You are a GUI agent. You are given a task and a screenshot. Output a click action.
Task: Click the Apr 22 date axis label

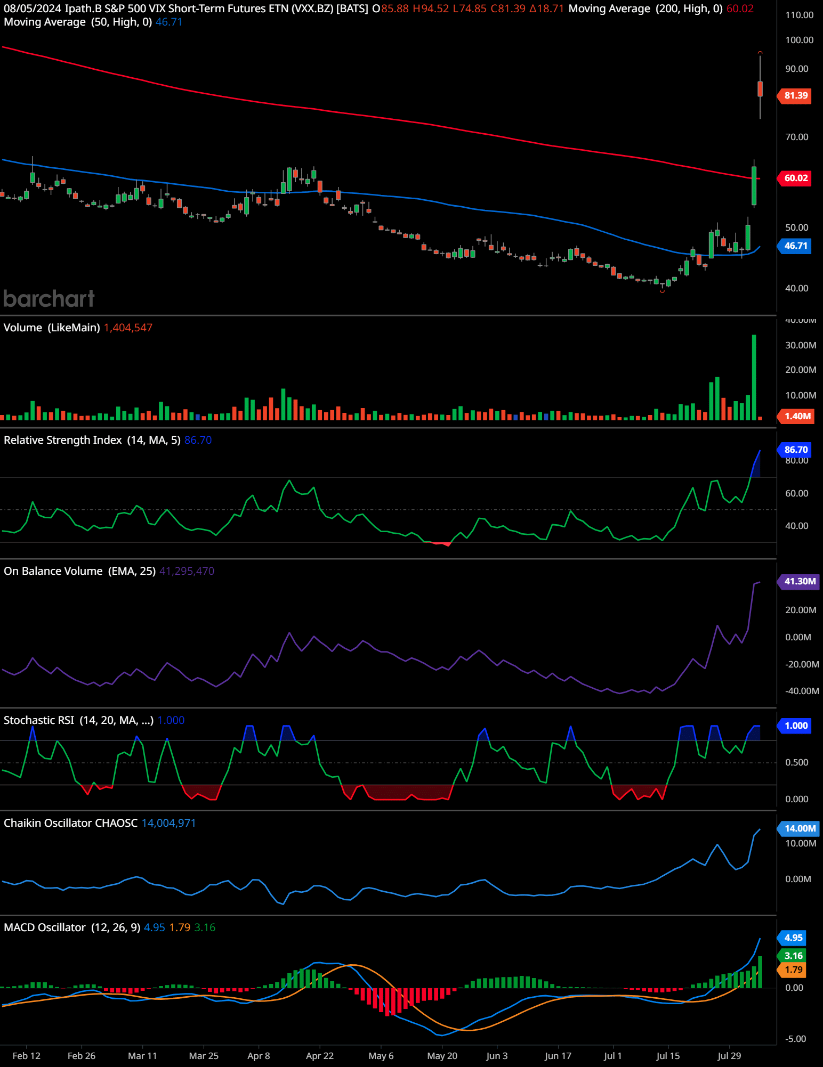click(x=320, y=1056)
